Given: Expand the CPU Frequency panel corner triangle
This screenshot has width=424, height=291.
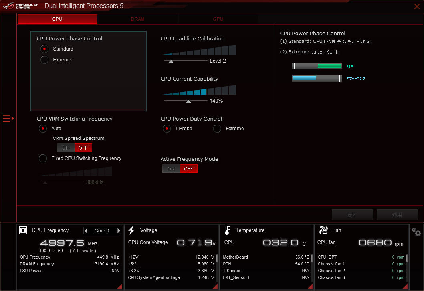Looking at the screenshot, I should [120, 286].
